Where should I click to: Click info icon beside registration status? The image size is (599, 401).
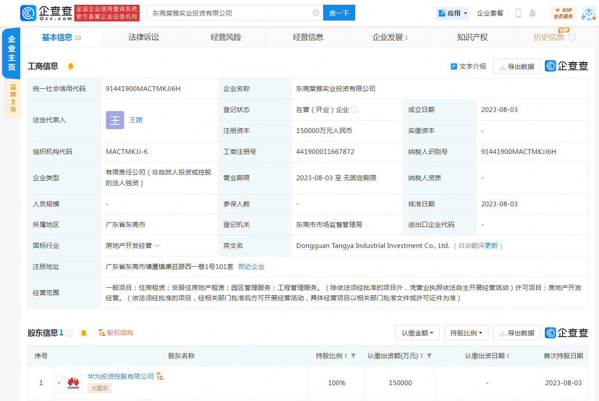point(354,110)
